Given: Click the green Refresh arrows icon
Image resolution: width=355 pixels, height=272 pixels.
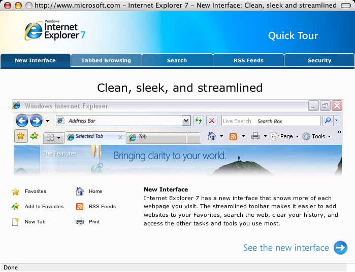Looking at the screenshot, I should pos(199,121).
